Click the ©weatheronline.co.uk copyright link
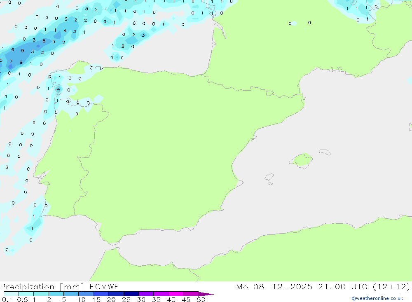Screen dimensions: 412x302 click(x=377, y=298)
